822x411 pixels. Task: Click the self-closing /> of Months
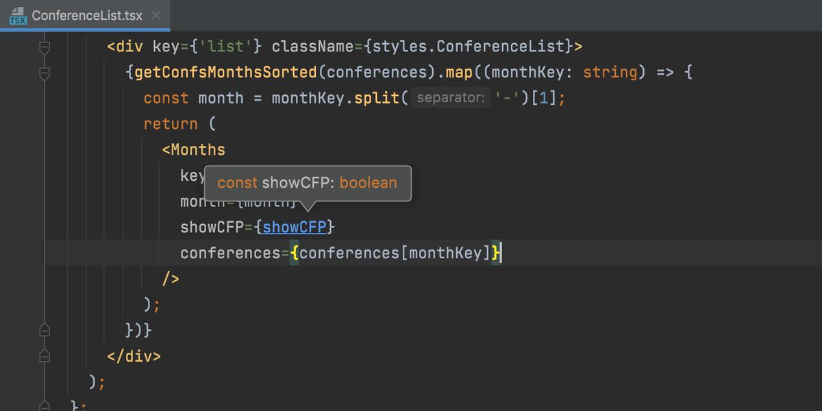171,279
